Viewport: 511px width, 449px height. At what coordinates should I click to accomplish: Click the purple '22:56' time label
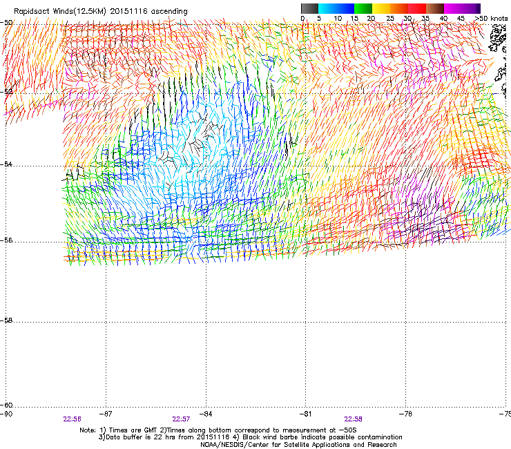click(73, 419)
